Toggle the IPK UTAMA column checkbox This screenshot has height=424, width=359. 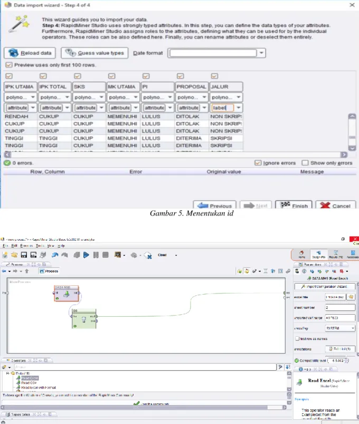point(9,76)
